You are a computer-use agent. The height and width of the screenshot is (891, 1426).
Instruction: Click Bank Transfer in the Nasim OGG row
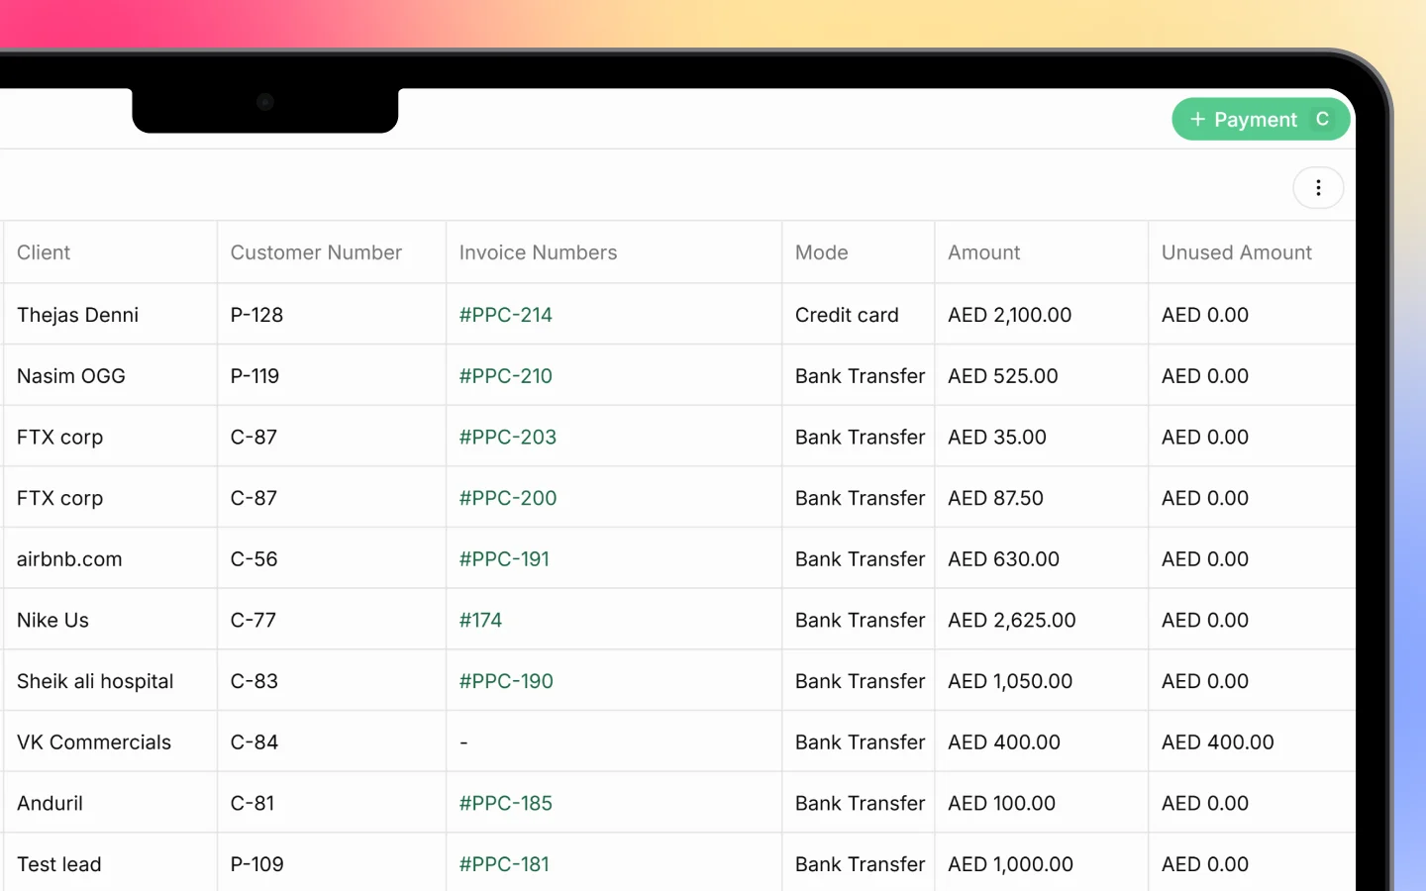coord(860,376)
